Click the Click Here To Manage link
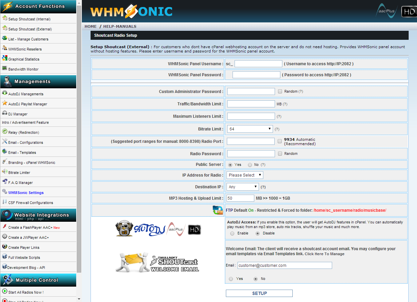This screenshot has width=417, height=302. pyautogui.click(x=324, y=254)
